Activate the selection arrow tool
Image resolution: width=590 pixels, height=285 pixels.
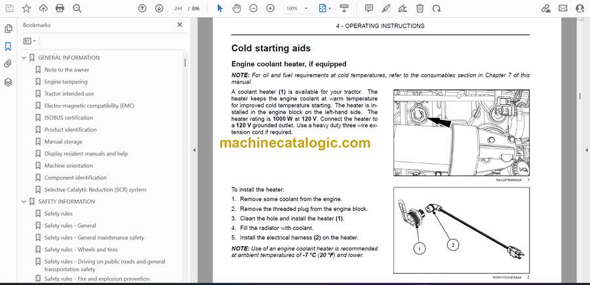click(220, 9)
